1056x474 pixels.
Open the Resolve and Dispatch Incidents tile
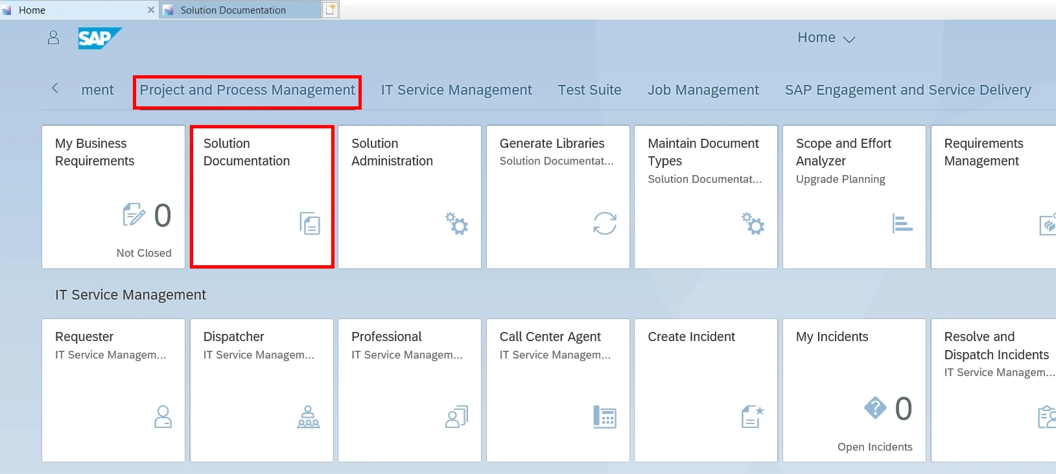[994, 390]
